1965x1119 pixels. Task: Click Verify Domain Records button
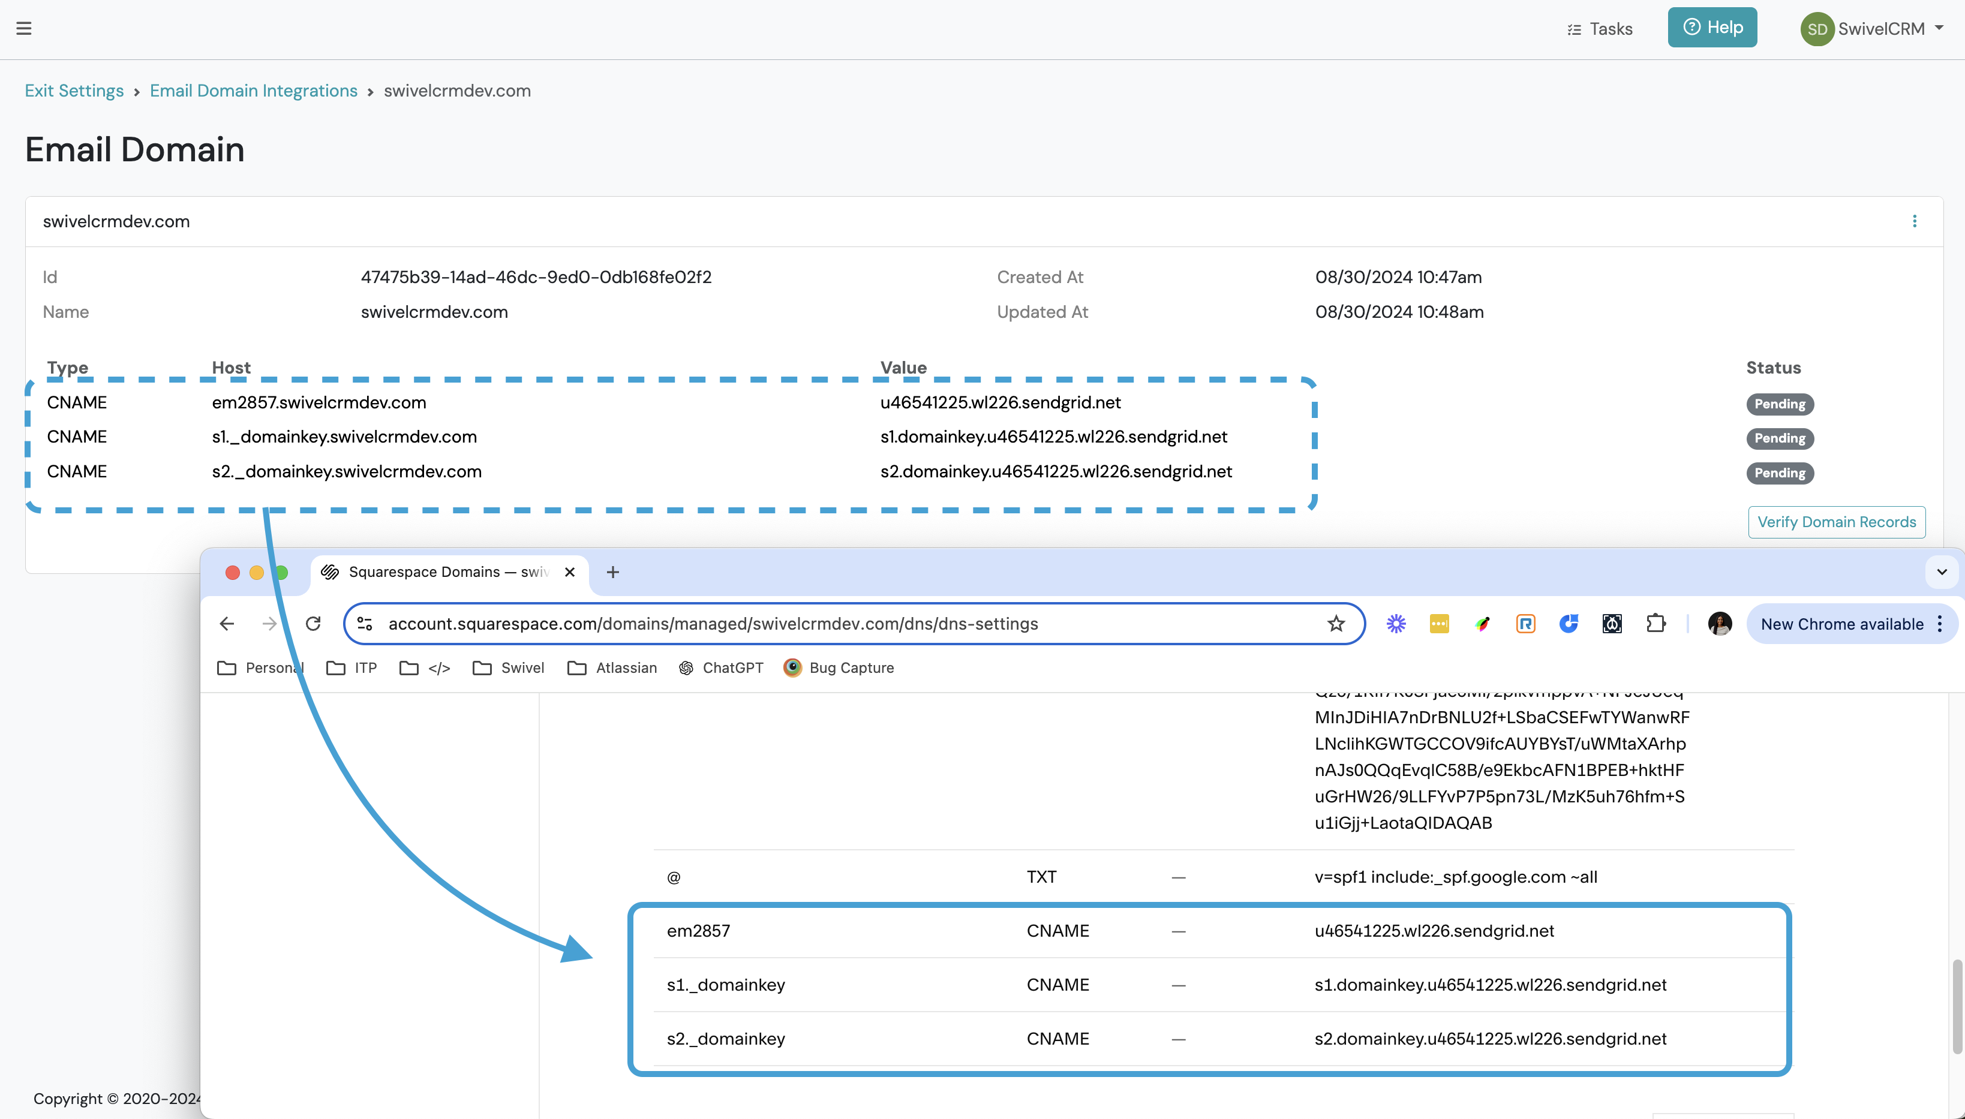pos(1837,522)
